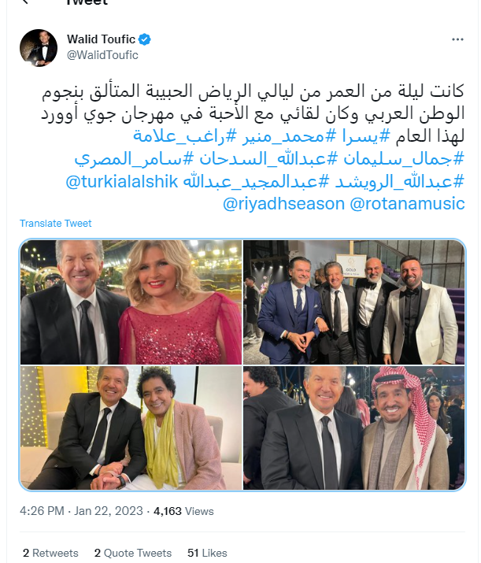
Task: Click the back arrow at top left
Action: [25, 2]
